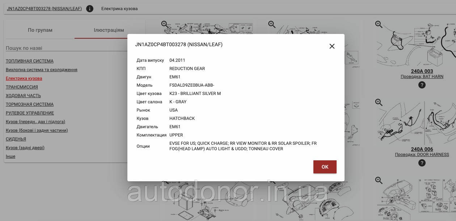Open the Проводка; BAT HARN link

click(x=422, y=77)
